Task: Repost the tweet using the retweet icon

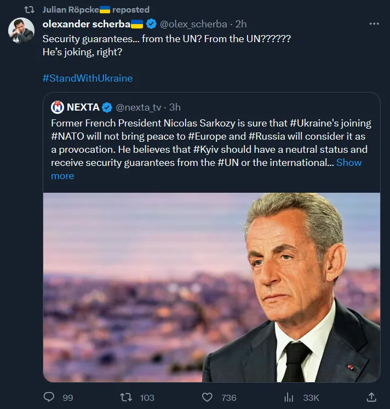Action: click(127, 397)
